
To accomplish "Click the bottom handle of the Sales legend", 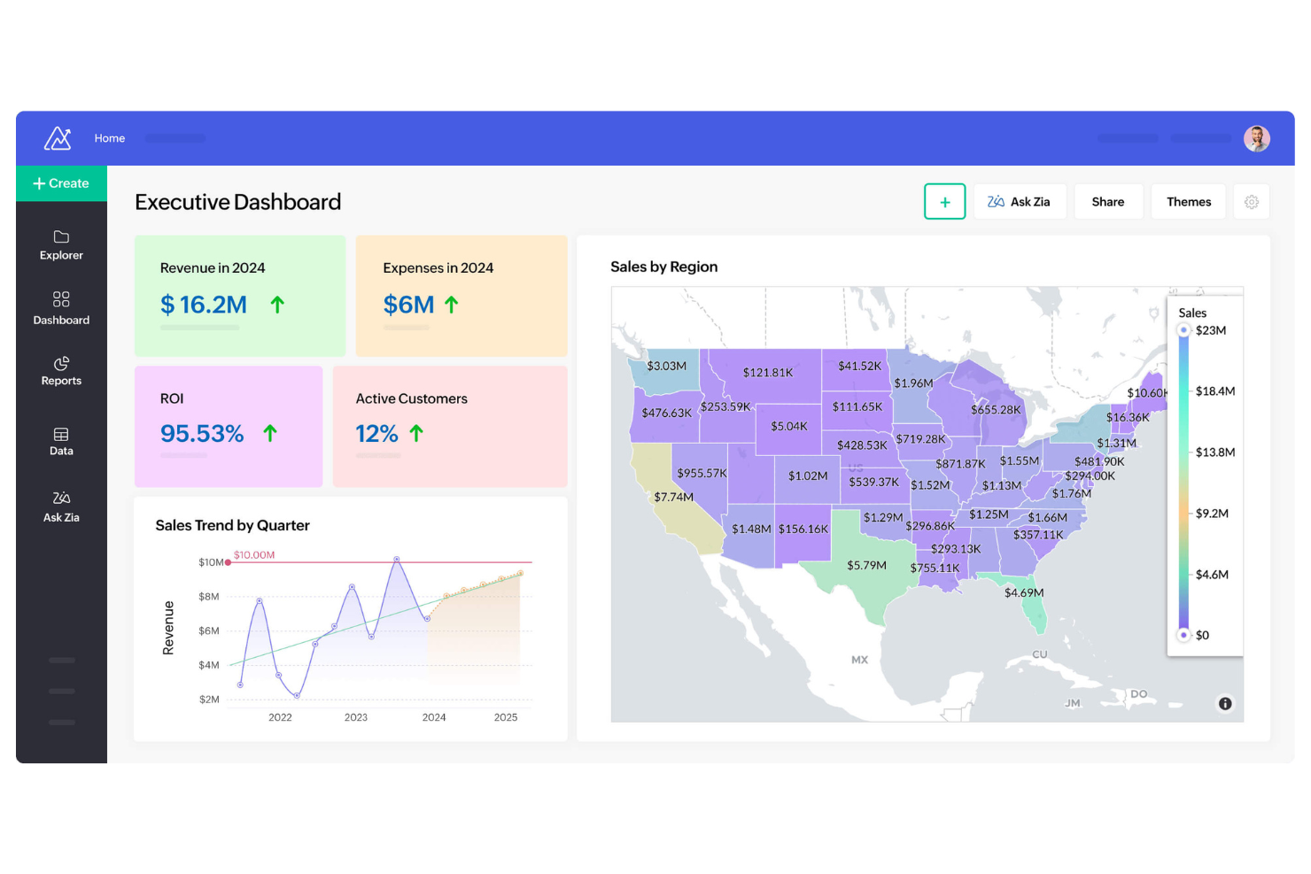I will (1183, 635).
